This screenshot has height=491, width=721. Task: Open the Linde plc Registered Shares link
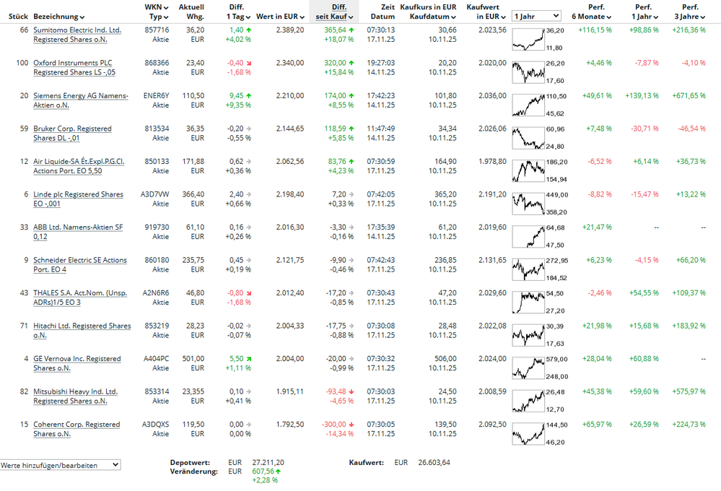(78, 194)
